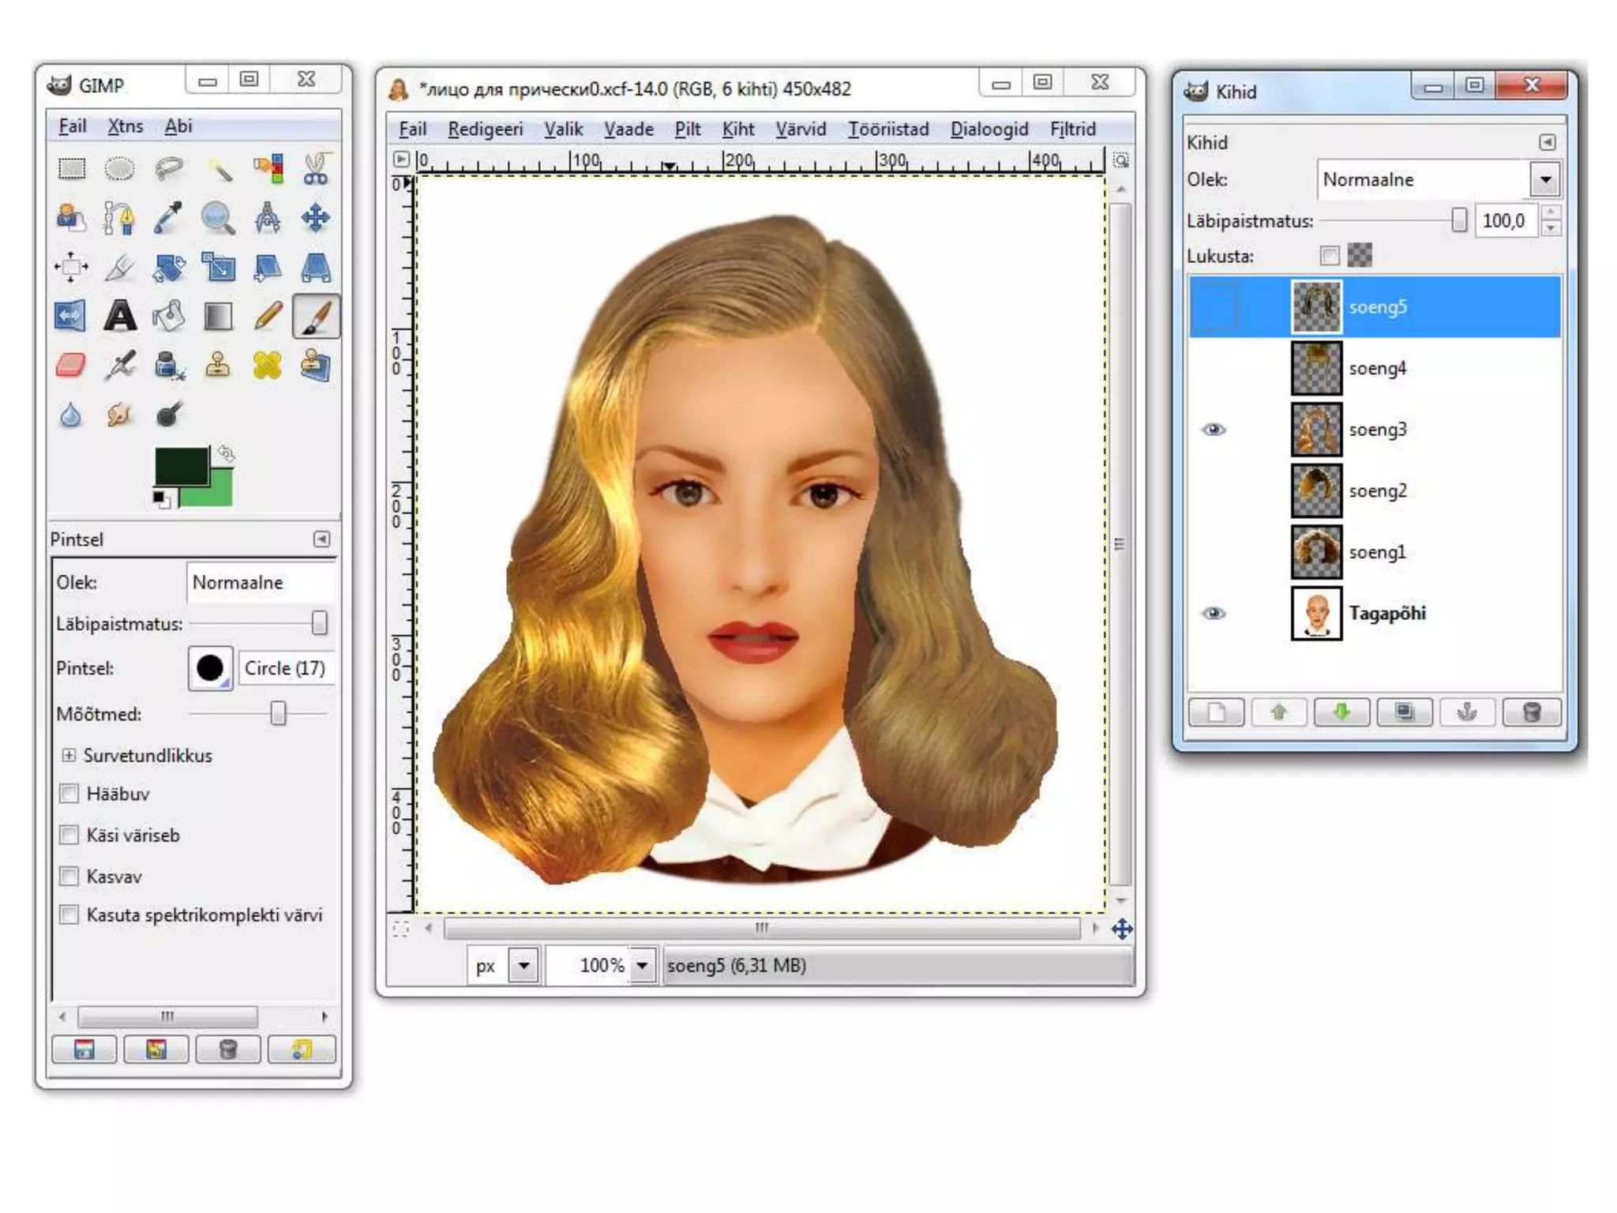
Task: Open the Värvid menu
Action: (x=800, y=129)
